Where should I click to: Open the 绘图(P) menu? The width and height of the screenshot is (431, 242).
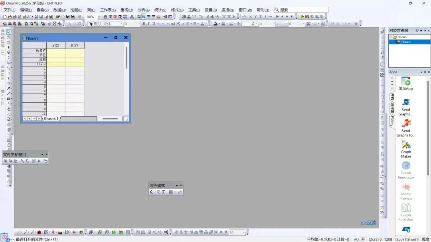(x=76, y=10)
